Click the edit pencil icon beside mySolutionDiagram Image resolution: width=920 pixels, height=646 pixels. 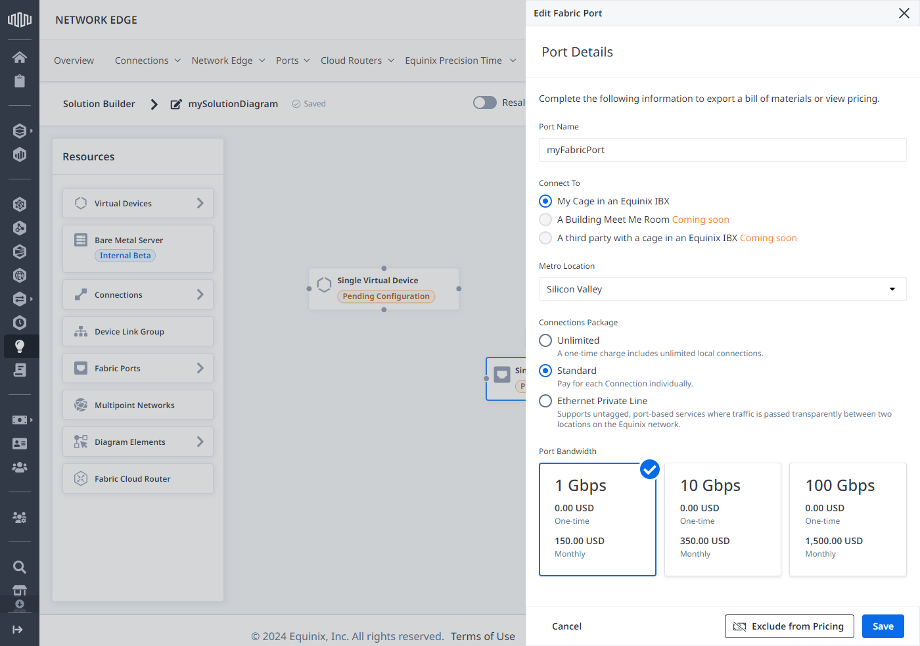tap(176, 104)
